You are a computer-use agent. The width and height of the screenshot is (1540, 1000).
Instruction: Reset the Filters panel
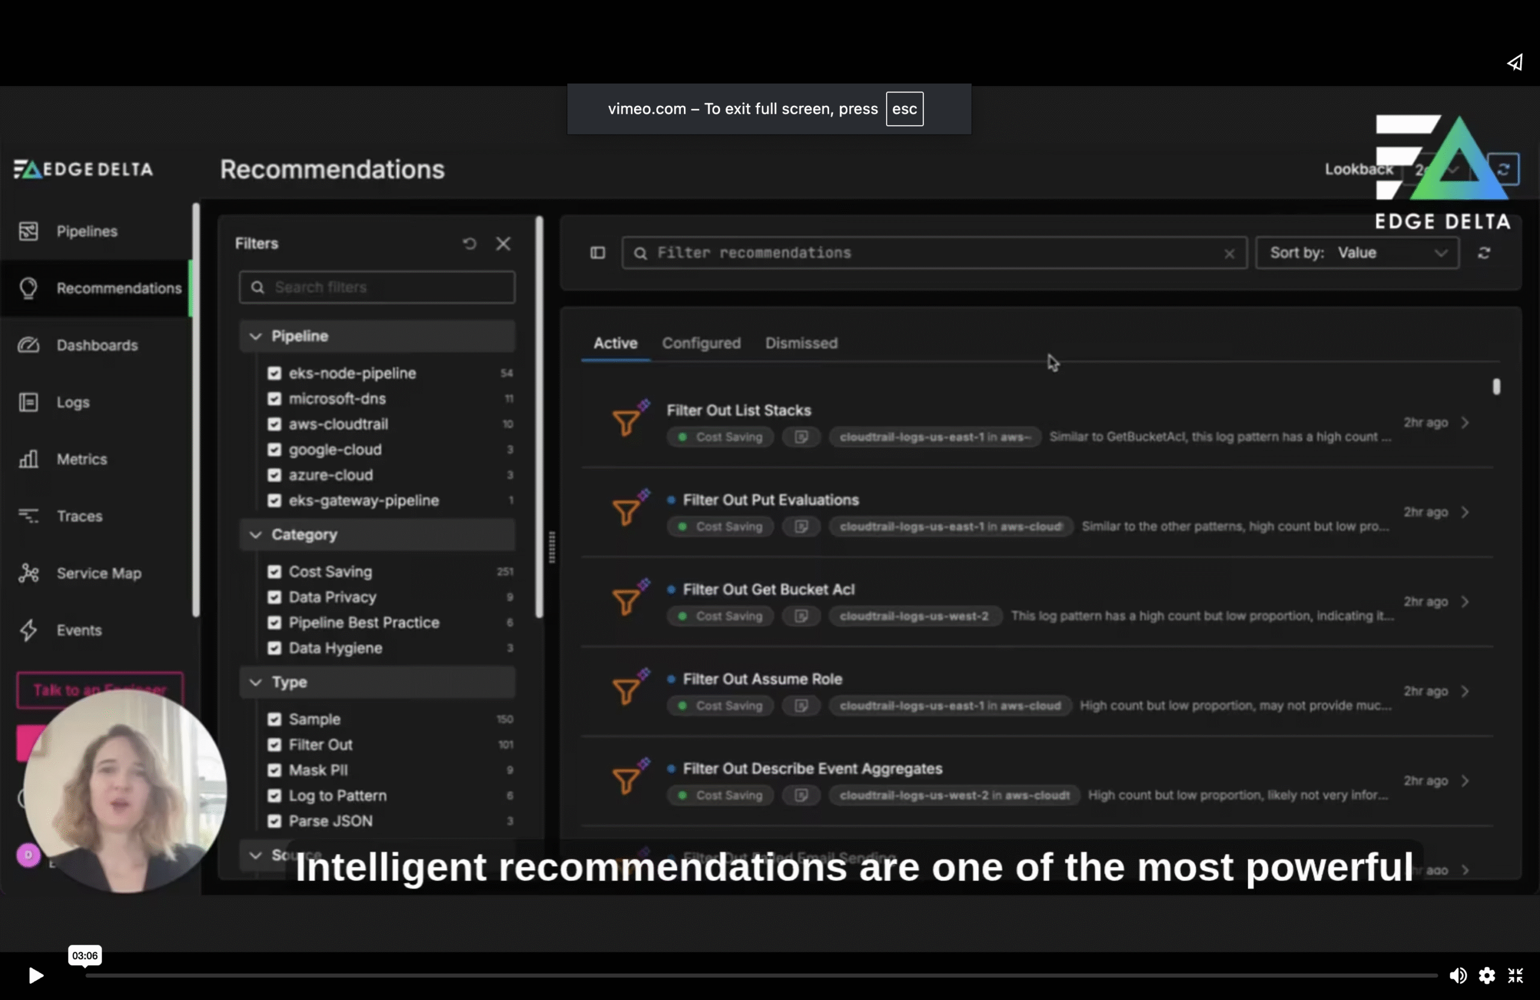tap(470, 244)
